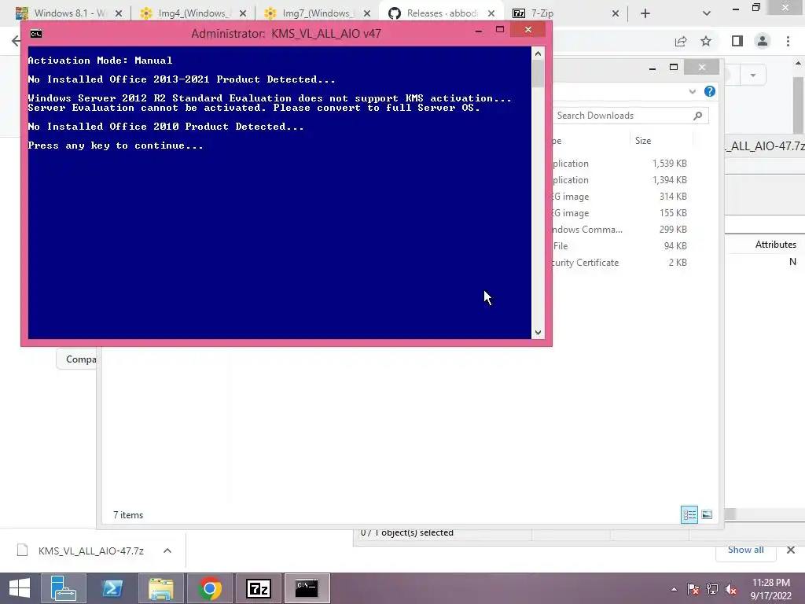Close the Chrome downloads bar
Screen dimensions: 805x604
(791, 550)
